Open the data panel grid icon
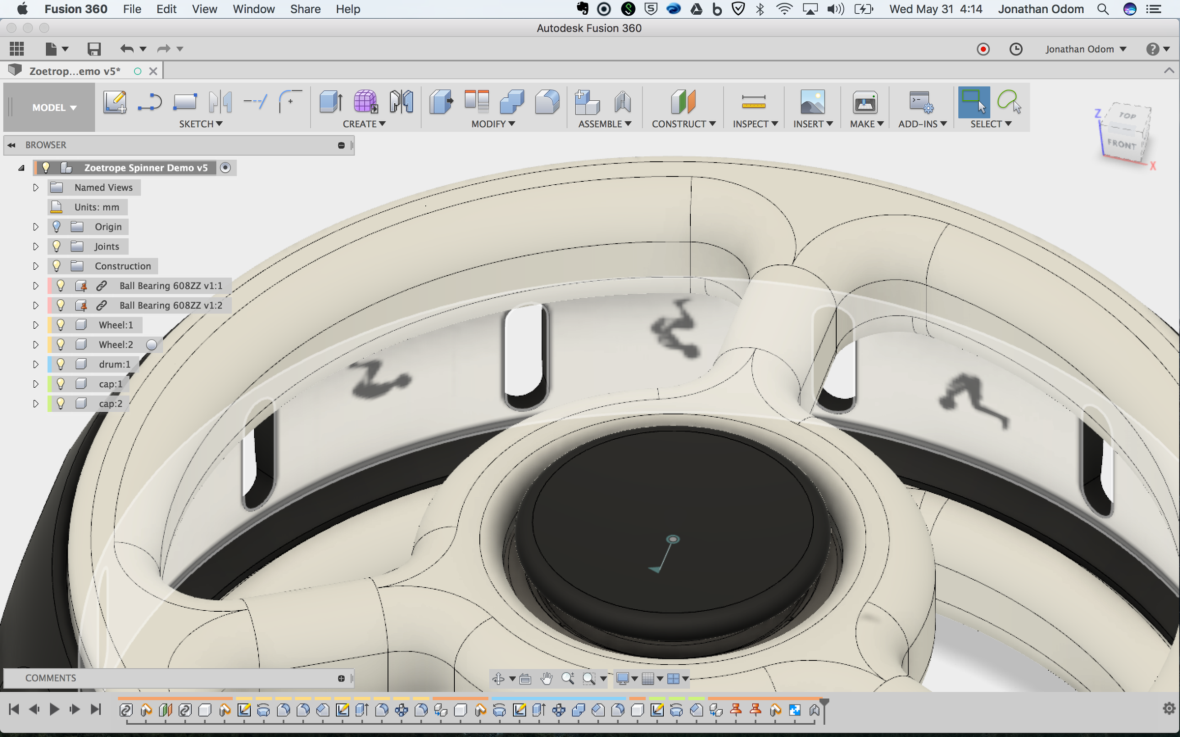This screenshot has width=1180, height=737. tap(17, 49)
